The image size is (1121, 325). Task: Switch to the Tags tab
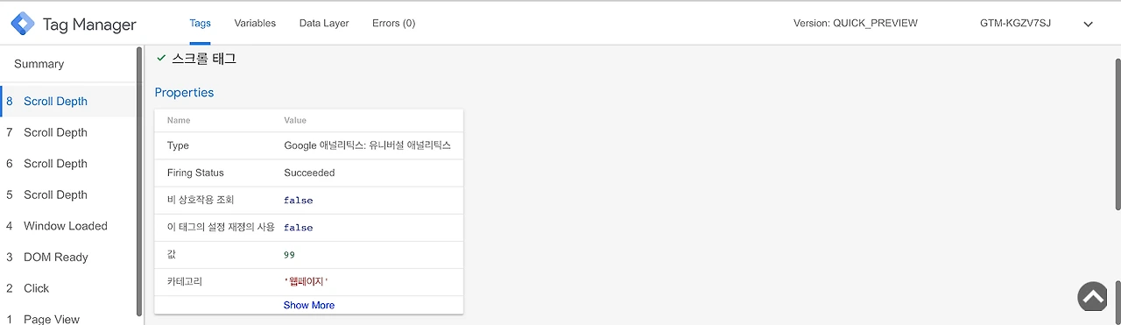click(200, 23)
